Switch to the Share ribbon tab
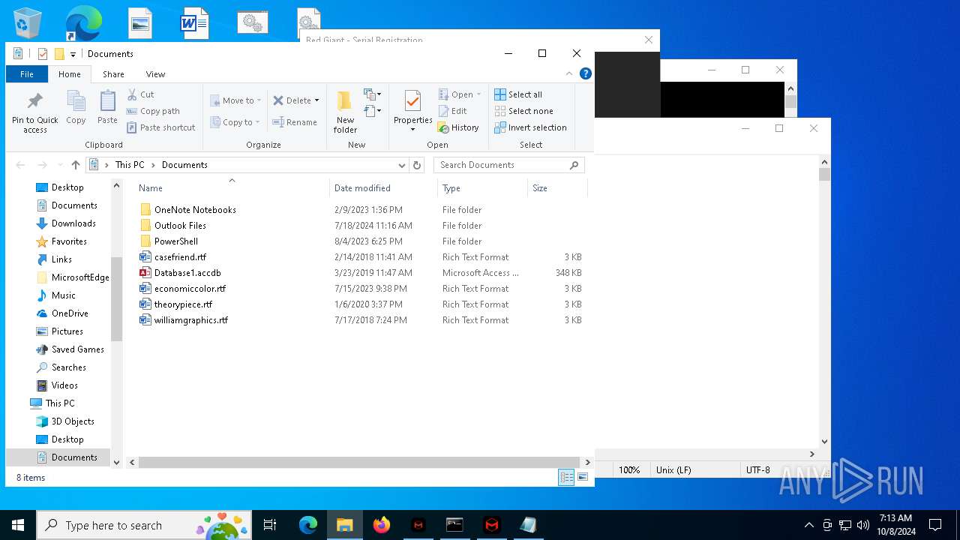 click(x=114, y=74)
